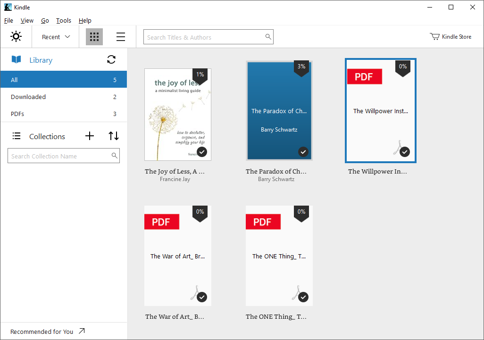Toggle download status on The Paradox of Choice
This screenshot has height=340, width=484.
[x=303, y=152]
